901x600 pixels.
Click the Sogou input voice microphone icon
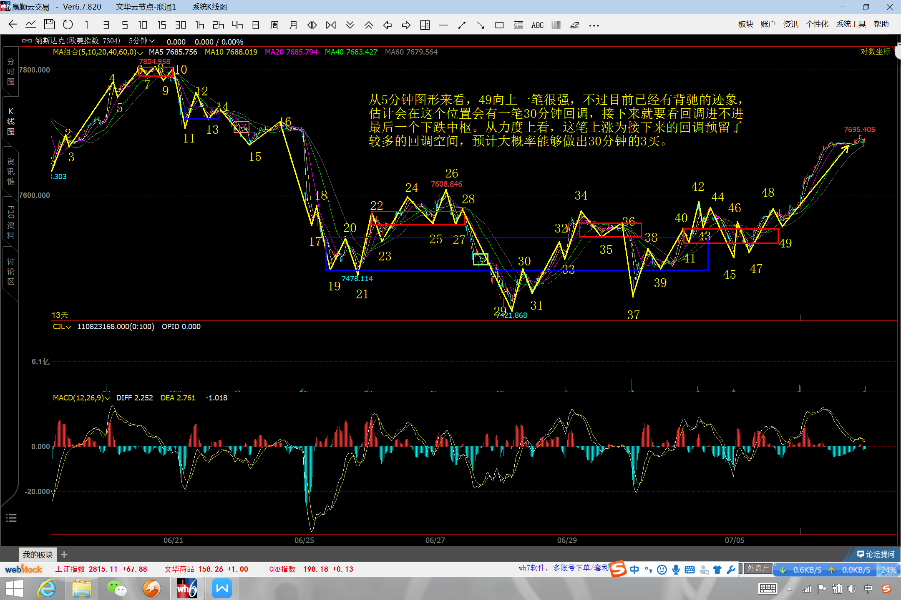click(x=676, y=570)
